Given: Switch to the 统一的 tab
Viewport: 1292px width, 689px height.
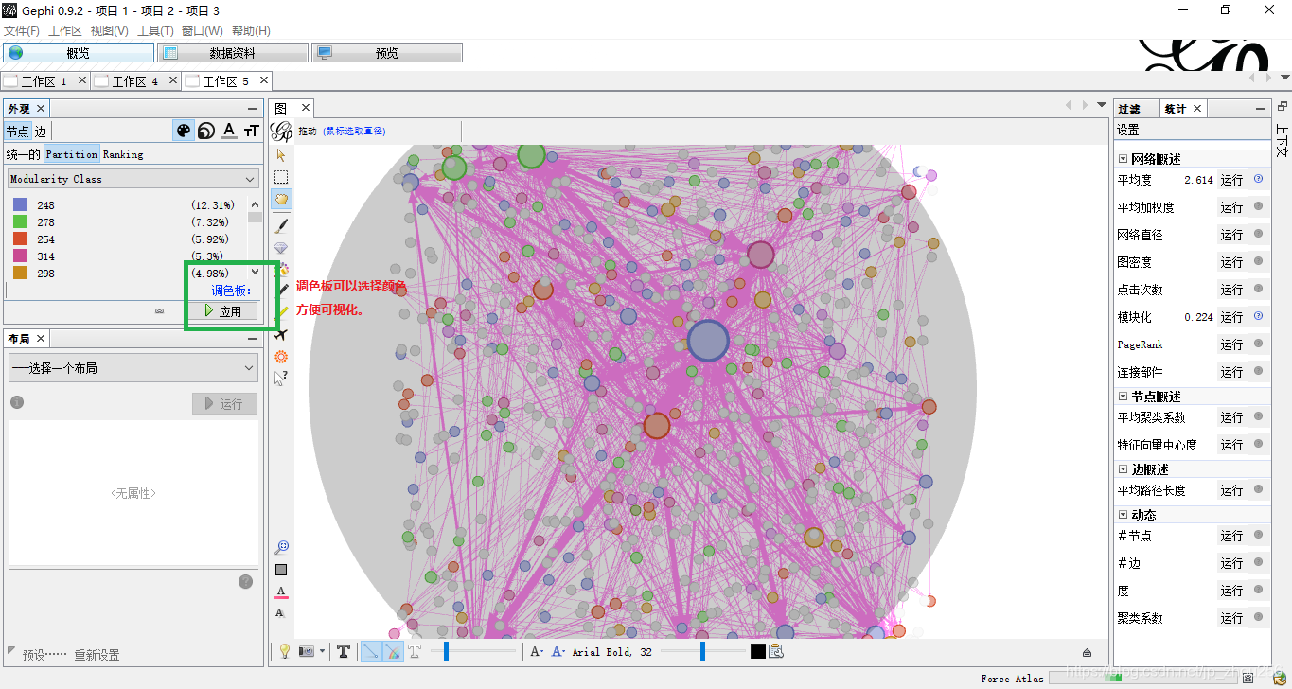Looking at the screenshot, I should pos(24,154).
